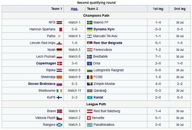This screenshot has height=130, width=192.
Task: Click the Scotland flag next to Rangers
Action: tap(59, 125)
